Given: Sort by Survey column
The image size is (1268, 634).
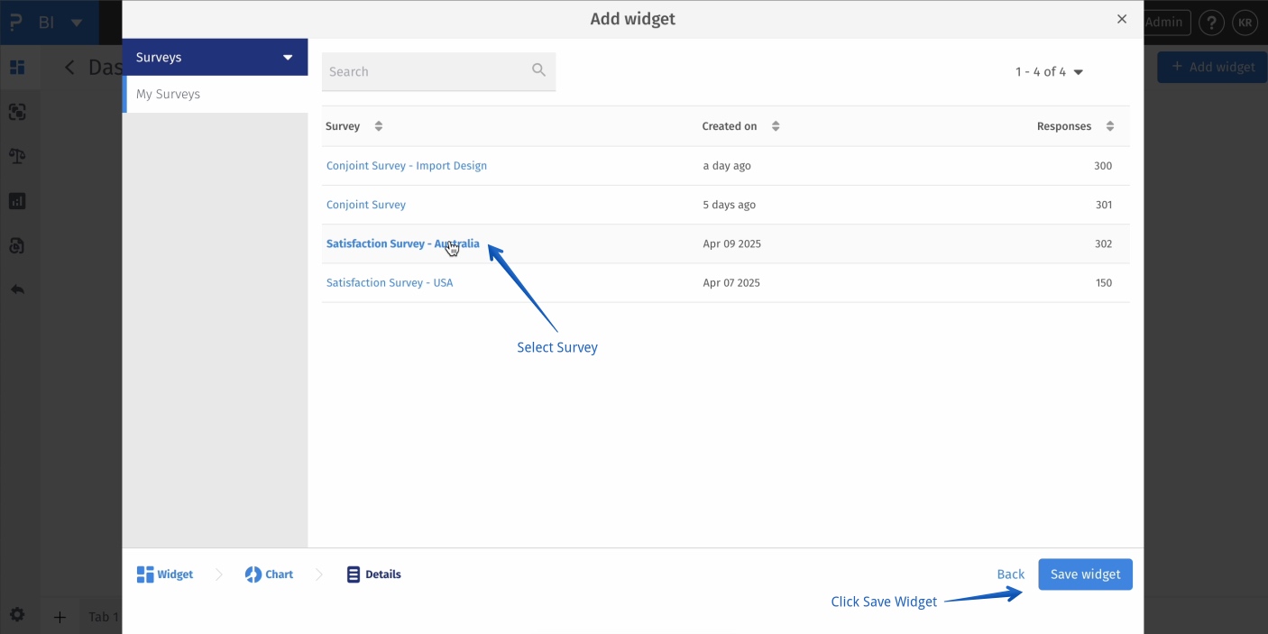Looking at the screenshot, I should coord(378,126).
